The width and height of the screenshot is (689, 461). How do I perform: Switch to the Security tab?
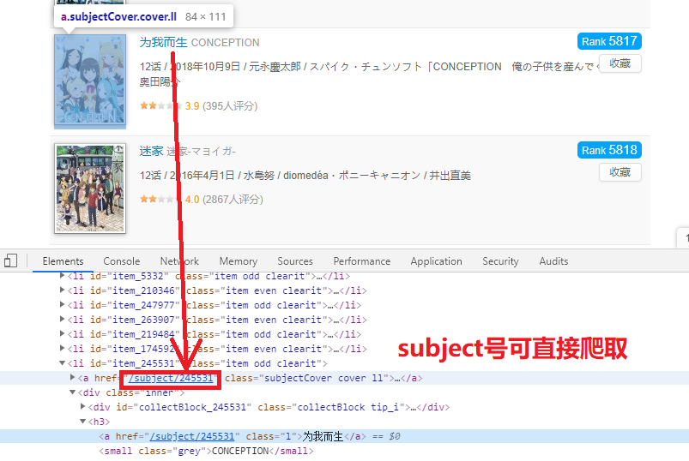[500, 261]
